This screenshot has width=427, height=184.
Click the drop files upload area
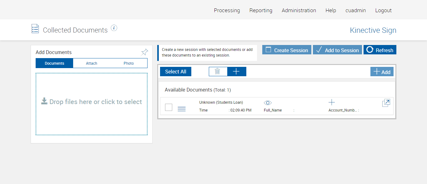pyautogui.click(x=92, y=104)
